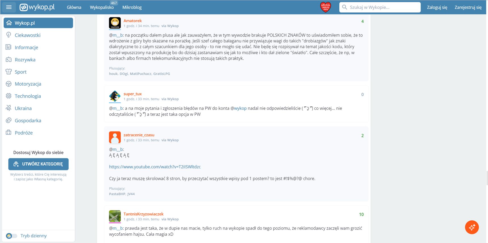Viewport: 488px width, 243px height.
Task: Click the red heart charity icon
Action: (x=325, y=7)
